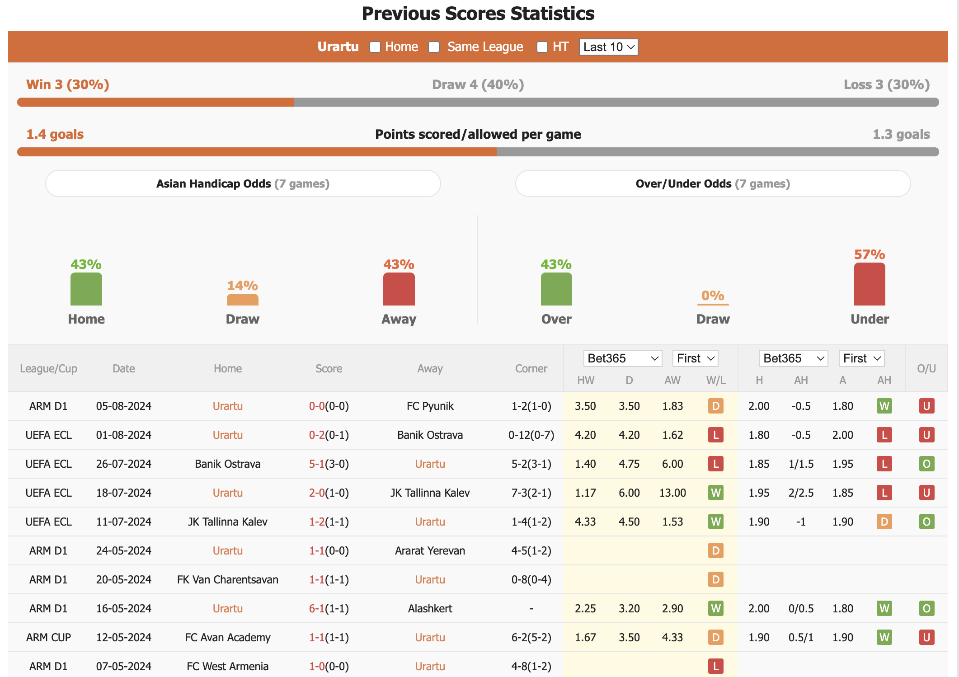
Task: Click the 13.00 away-win odds cell
Action: [x=672, y=493]
